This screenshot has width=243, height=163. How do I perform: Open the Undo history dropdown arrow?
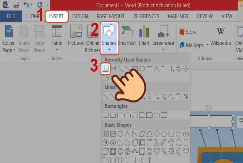[32, 5]
